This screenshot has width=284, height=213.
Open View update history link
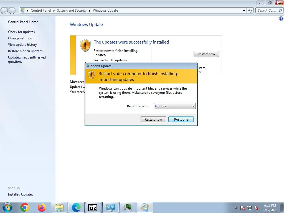click(22, 45)
